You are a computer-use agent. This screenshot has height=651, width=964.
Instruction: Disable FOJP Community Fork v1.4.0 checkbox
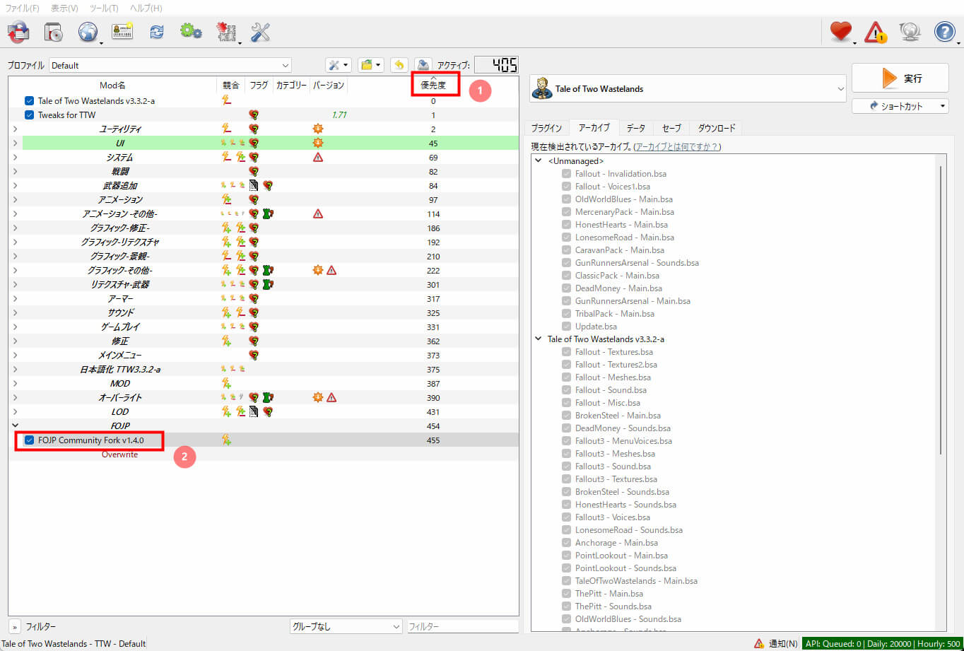pyautogui.click(x=29, y=440)
